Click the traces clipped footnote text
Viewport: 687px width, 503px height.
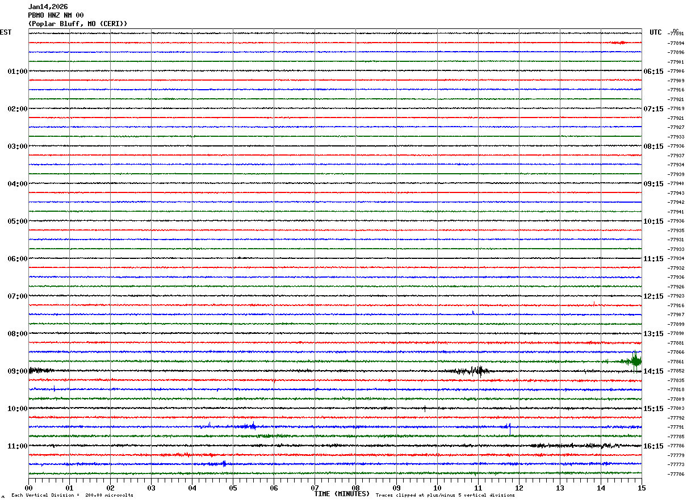[x=445, y=496]
